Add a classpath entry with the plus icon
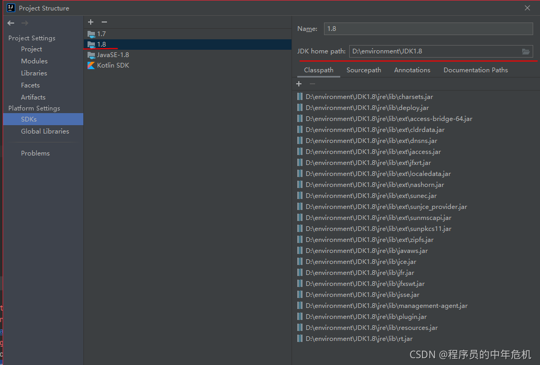The image size is (540, 365). coord(299,84)
